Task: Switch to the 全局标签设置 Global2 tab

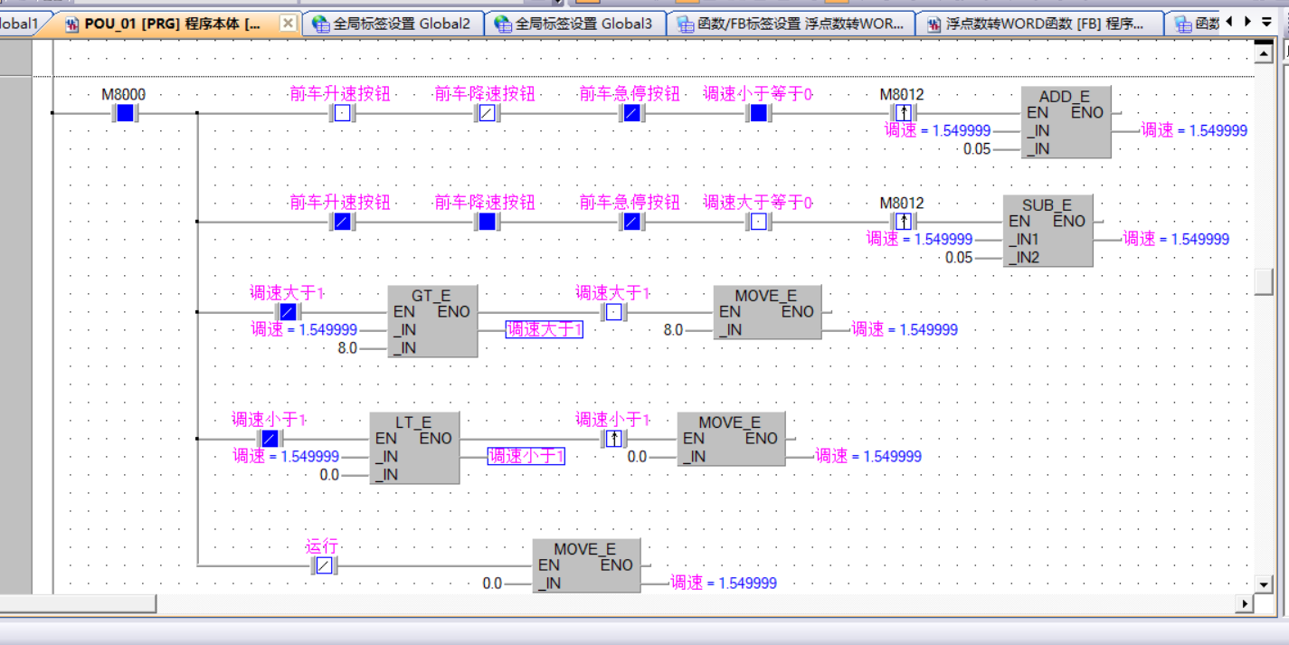Action: coord(393,24)
